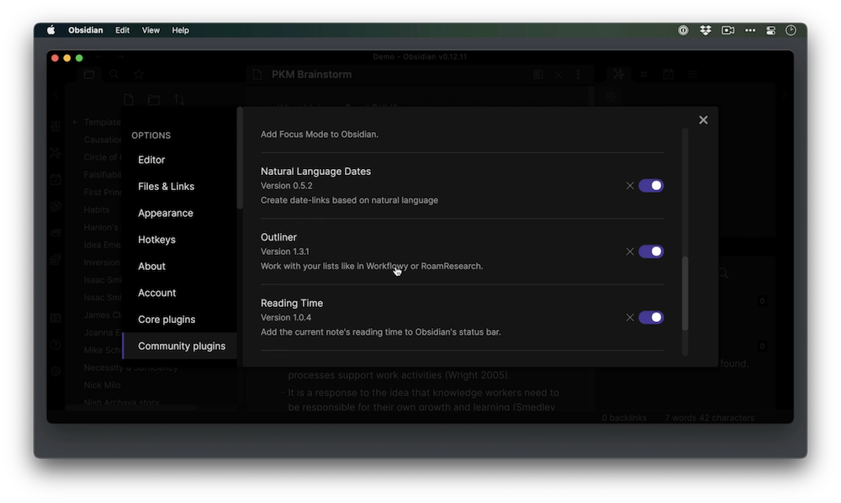Open the Editor settings section

[180, 160]
